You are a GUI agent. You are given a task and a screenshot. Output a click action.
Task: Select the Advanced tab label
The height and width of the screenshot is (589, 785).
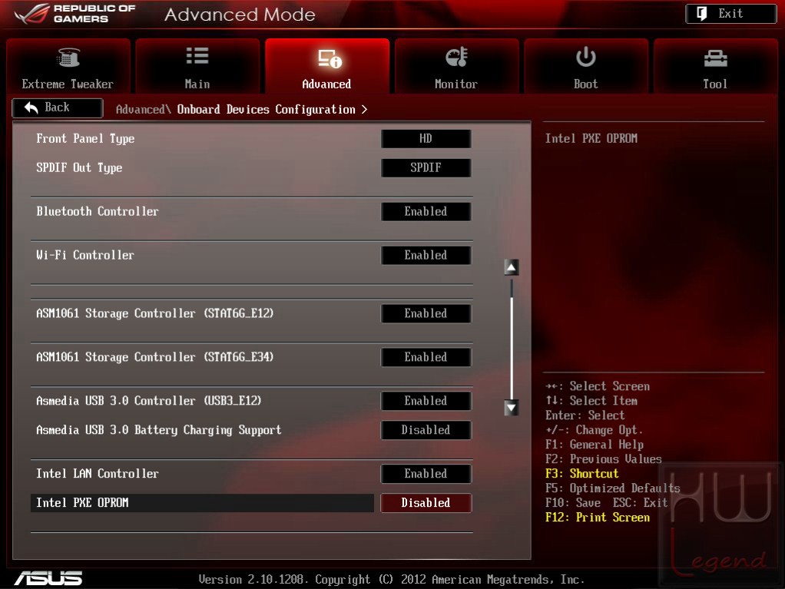click(x=326, y=84)
